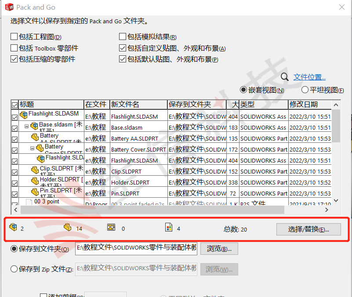Uncheck 包括默认贴图、外观和布景
Image resolution: width=352 pixels, height=297 pixels.
click(123, 59)
